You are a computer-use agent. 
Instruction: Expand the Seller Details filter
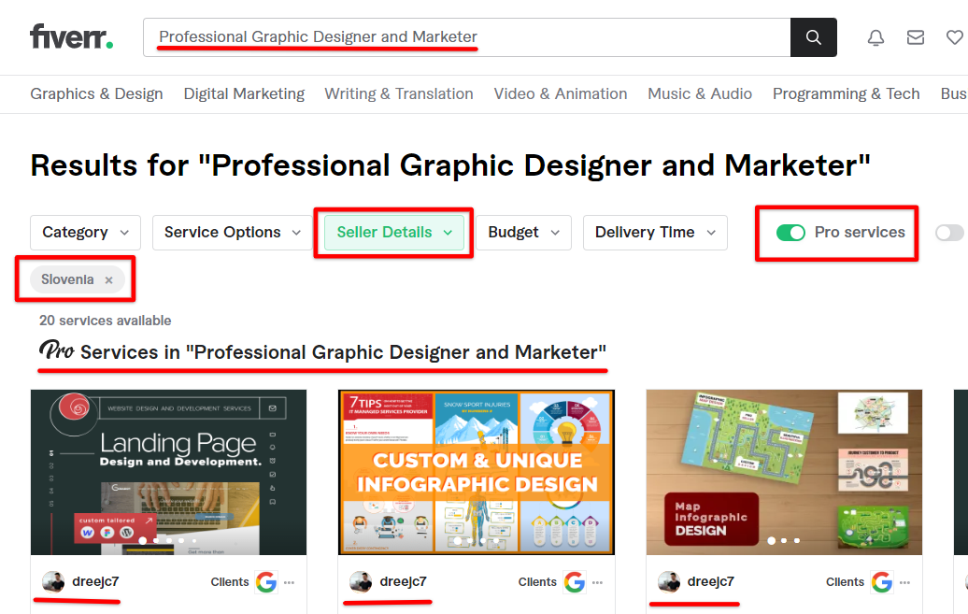[x=392, y=232]
